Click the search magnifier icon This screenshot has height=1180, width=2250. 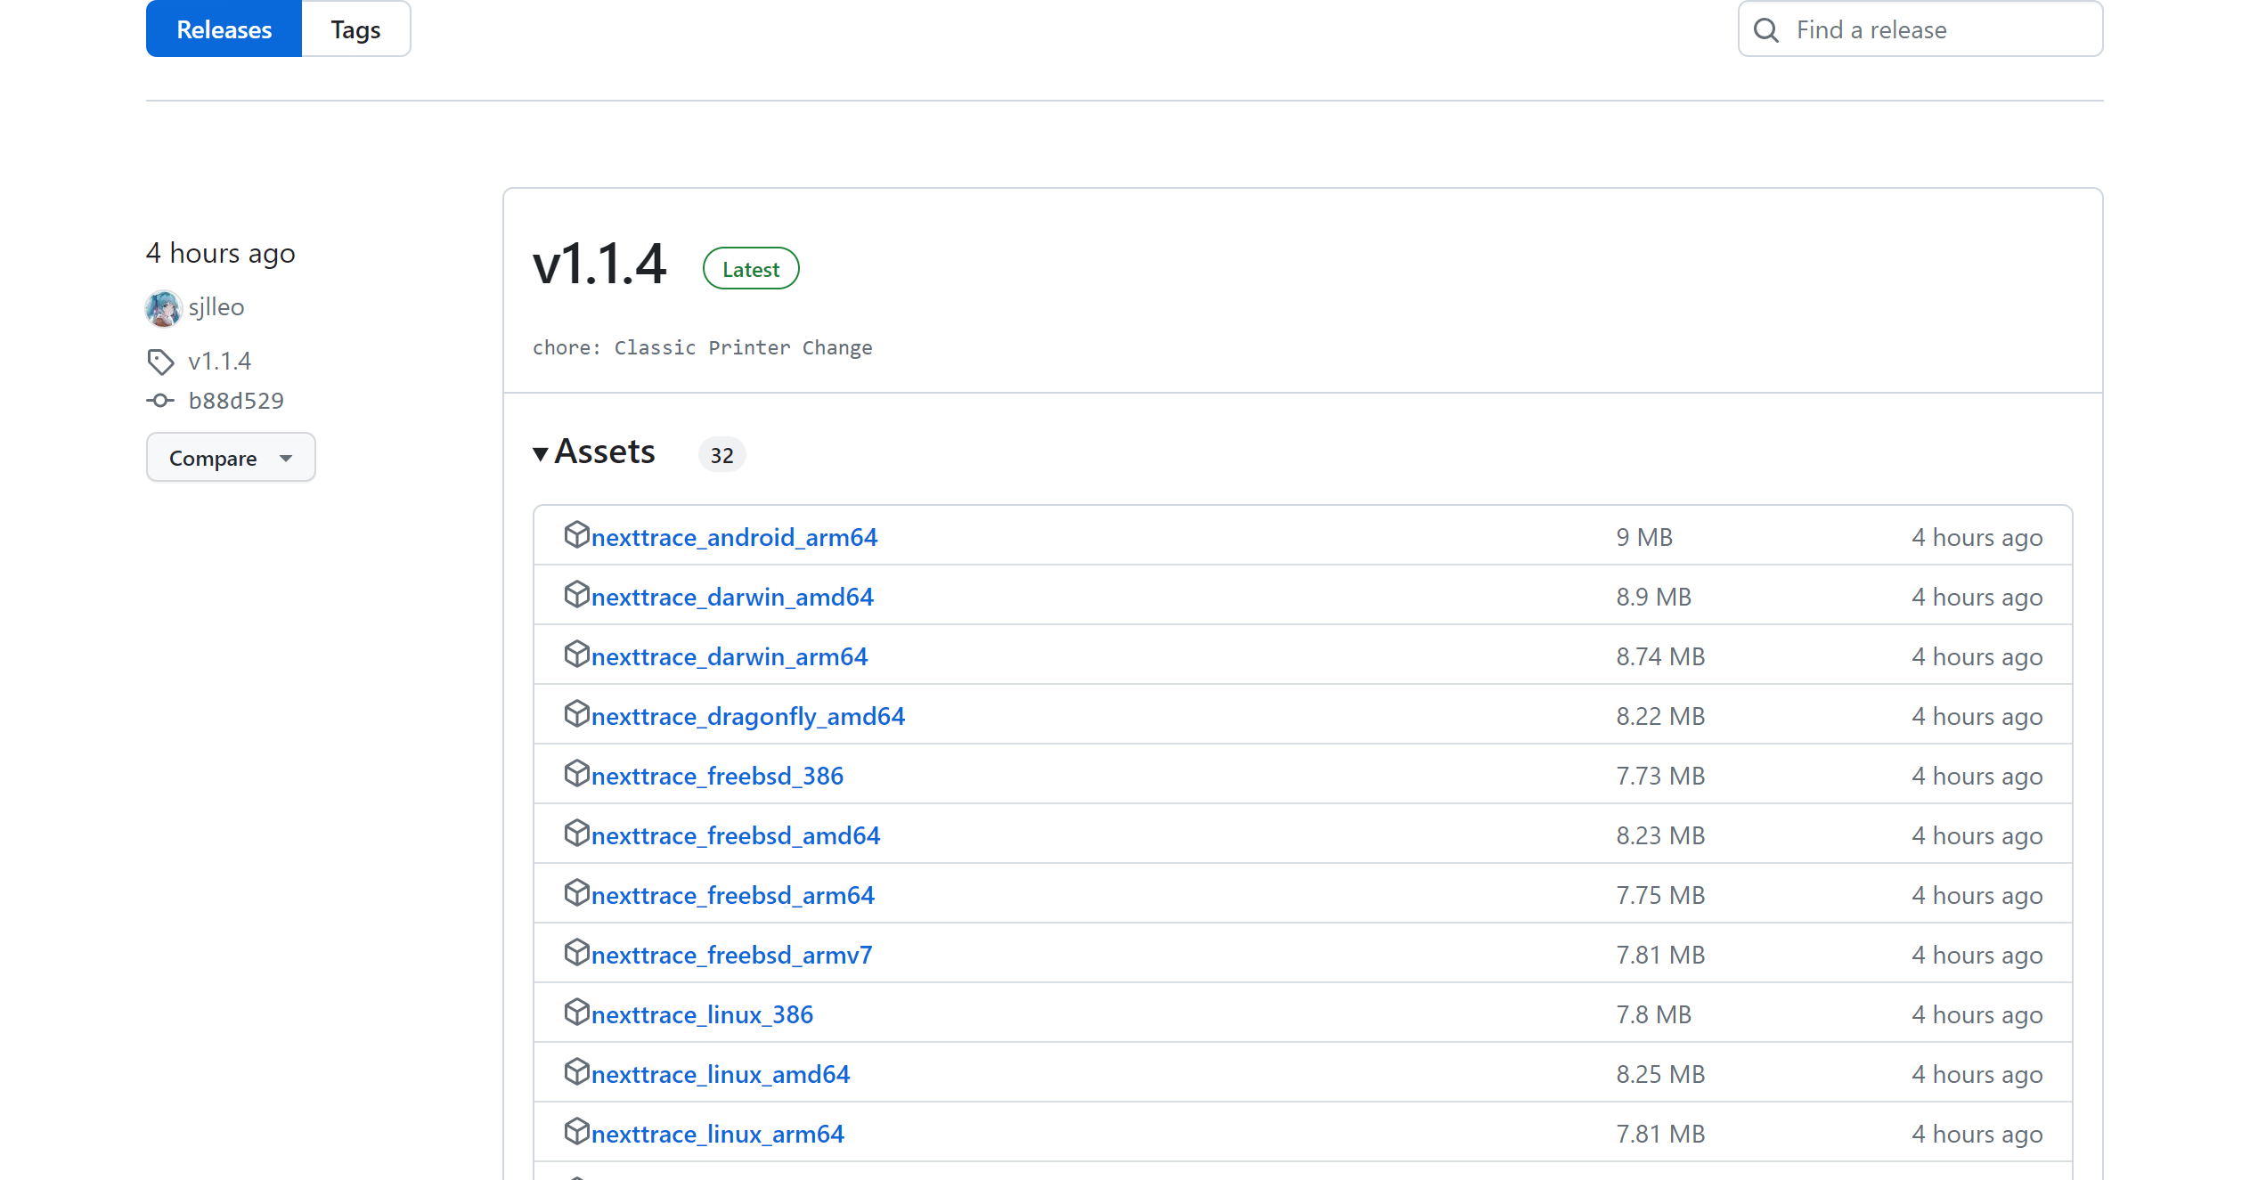(1765, 30)
